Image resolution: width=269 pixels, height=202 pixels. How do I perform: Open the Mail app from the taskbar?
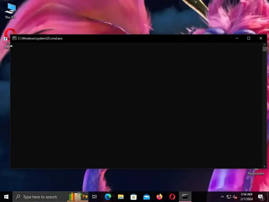tap(147, 197)
